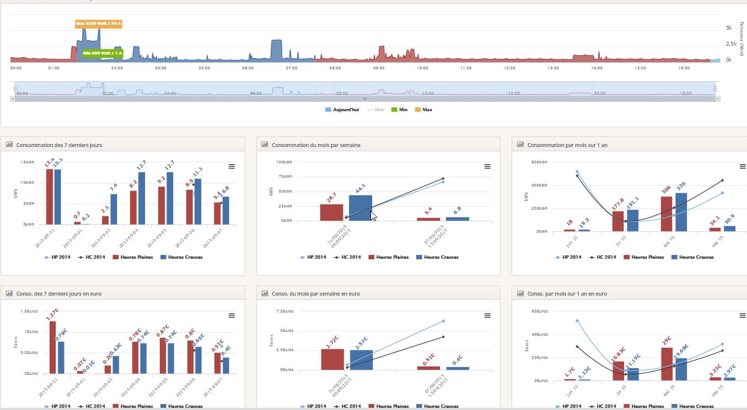Click the 2.57€ label in weekly euro chart
The width and height of the screenshot is (747, 410).
pyautogui.click(x=361, y=343)
